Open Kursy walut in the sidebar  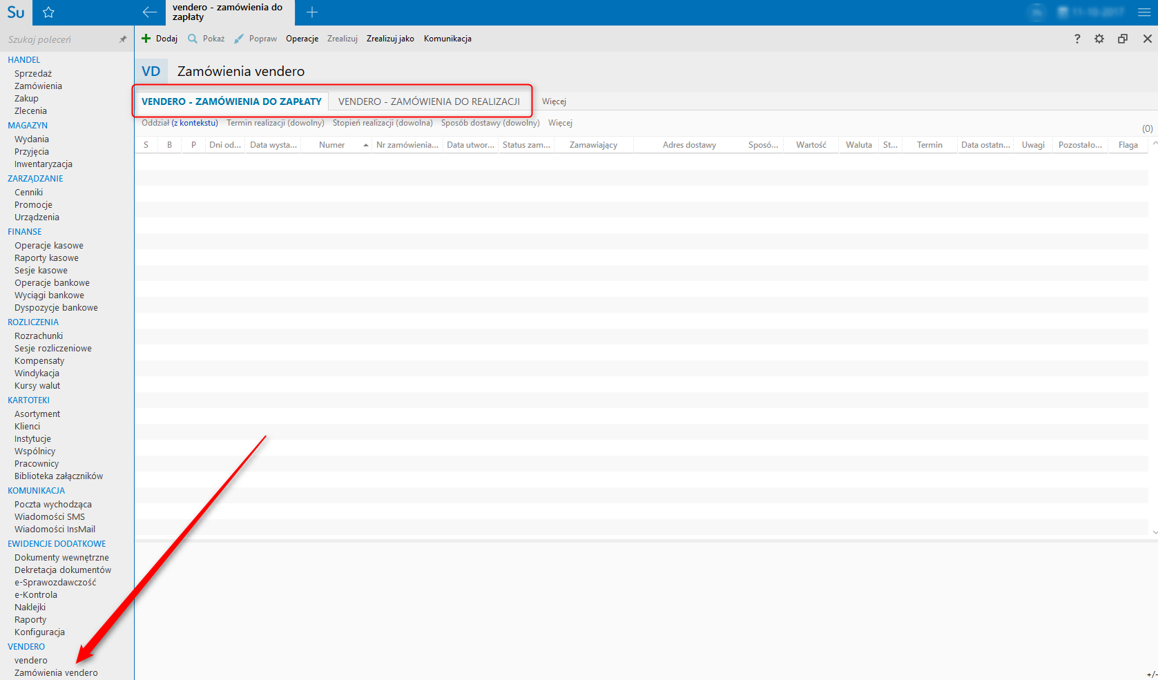click(37, 386)
